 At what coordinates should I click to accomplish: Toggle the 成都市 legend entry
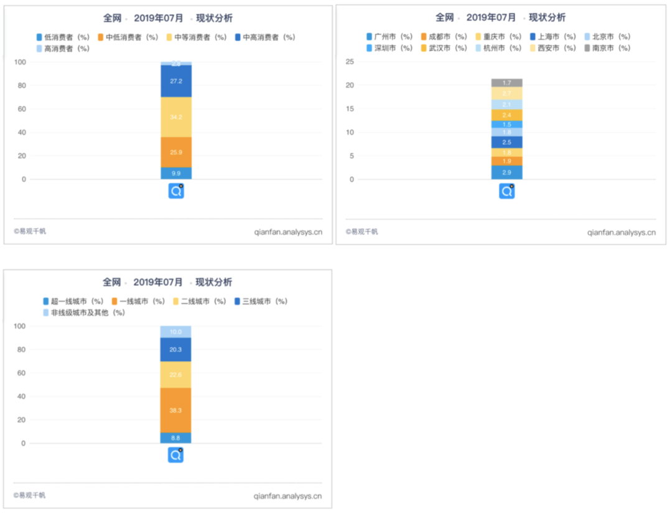pos(444,37)
